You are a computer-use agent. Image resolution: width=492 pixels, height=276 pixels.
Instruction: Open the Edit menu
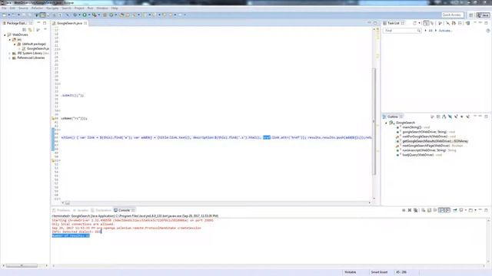(12, 8)
